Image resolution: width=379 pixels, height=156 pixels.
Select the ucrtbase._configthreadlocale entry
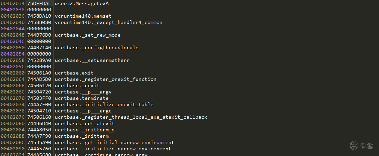(97, 48)
